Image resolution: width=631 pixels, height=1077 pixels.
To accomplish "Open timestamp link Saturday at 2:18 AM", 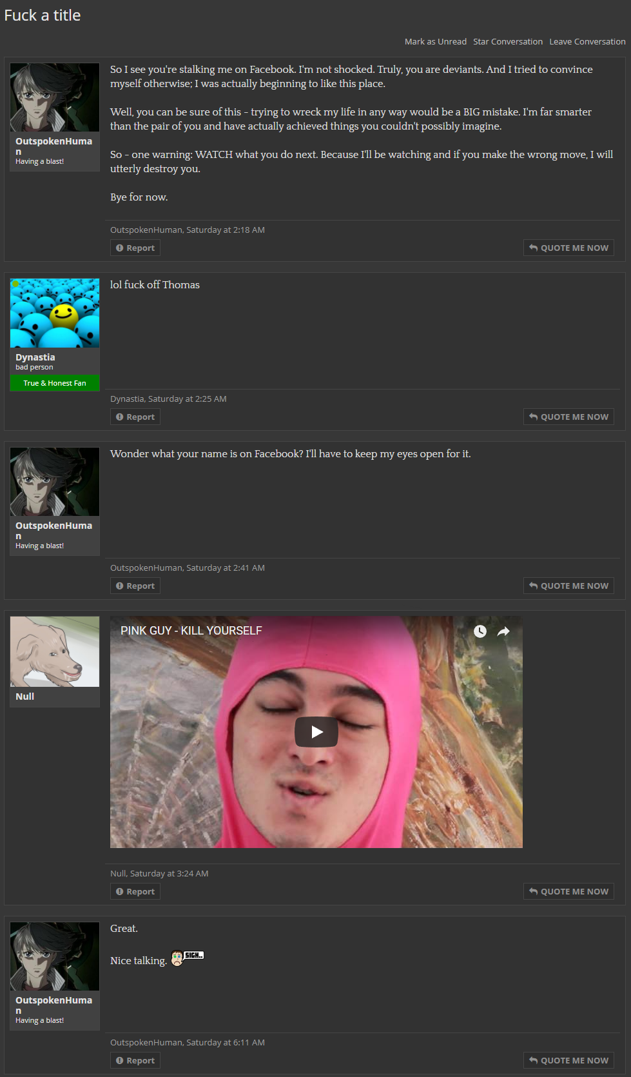I will (x=226, y=230).
